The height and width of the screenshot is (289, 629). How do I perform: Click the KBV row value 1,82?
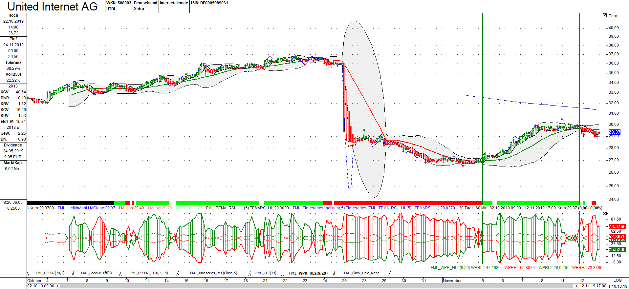[22, 104]
